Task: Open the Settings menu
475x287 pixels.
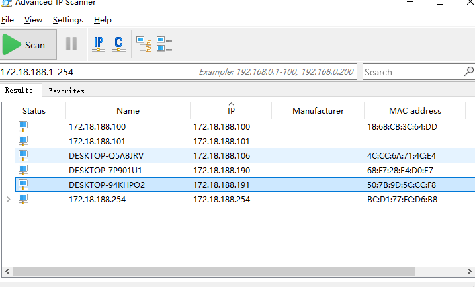Action: 68,20
